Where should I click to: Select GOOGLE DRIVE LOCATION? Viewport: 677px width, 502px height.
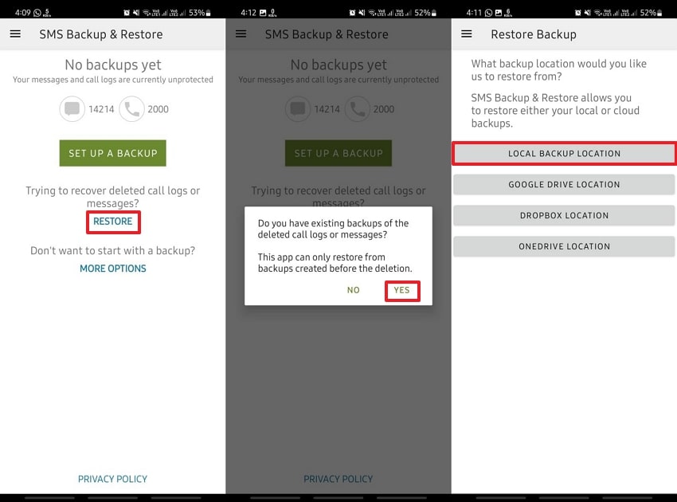point(564,185)
